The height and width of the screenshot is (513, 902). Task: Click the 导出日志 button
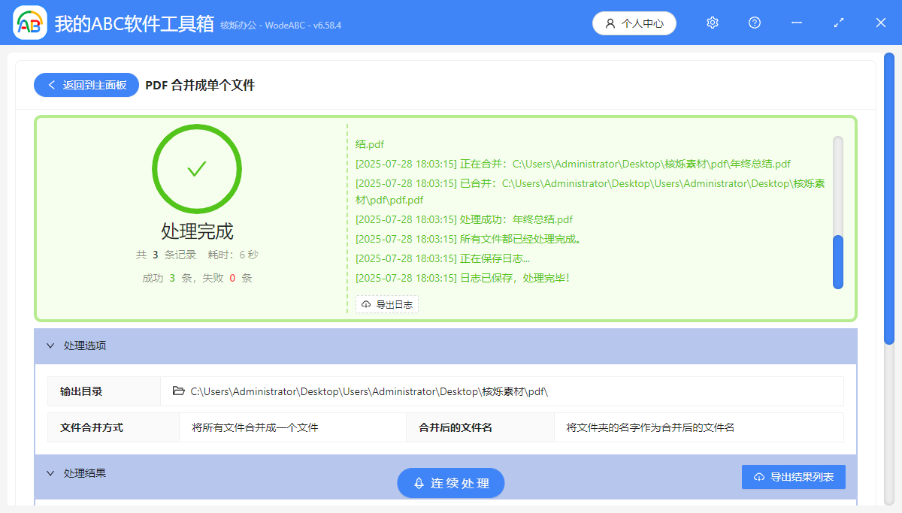(387, 304)
